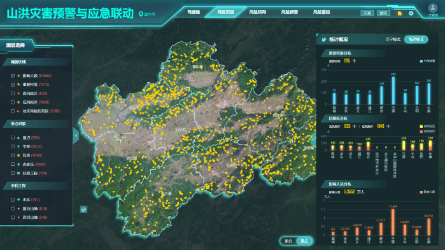The height and width of the screenshot is (250, 445).
Task: Click the user avatar icon
Action: (x=433, y=8)
